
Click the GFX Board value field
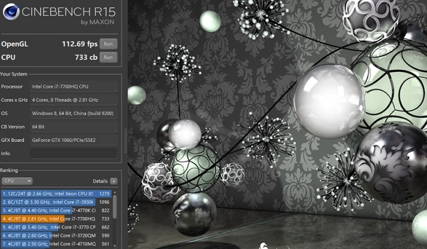coord(73,140)
